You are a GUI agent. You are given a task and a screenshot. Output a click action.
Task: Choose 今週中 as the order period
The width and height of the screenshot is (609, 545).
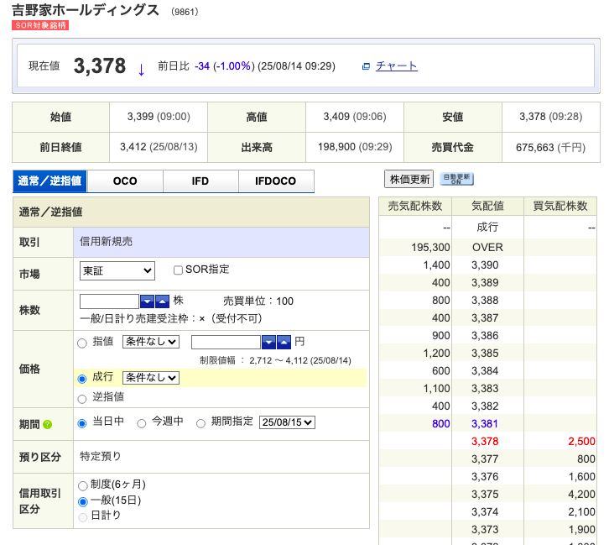point(142,423)
